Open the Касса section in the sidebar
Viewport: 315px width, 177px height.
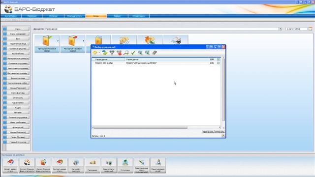click(18, 29)
